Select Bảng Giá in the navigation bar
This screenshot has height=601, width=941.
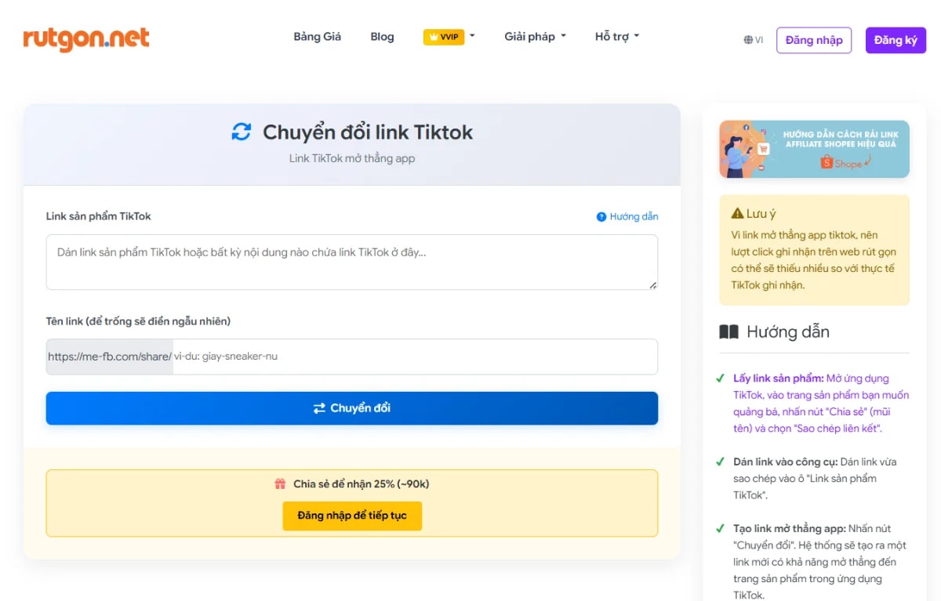(x=317, y=36)
